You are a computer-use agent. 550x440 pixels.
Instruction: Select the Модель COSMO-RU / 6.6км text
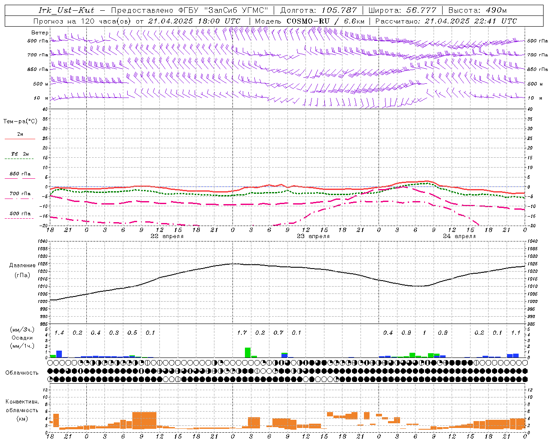309,21
